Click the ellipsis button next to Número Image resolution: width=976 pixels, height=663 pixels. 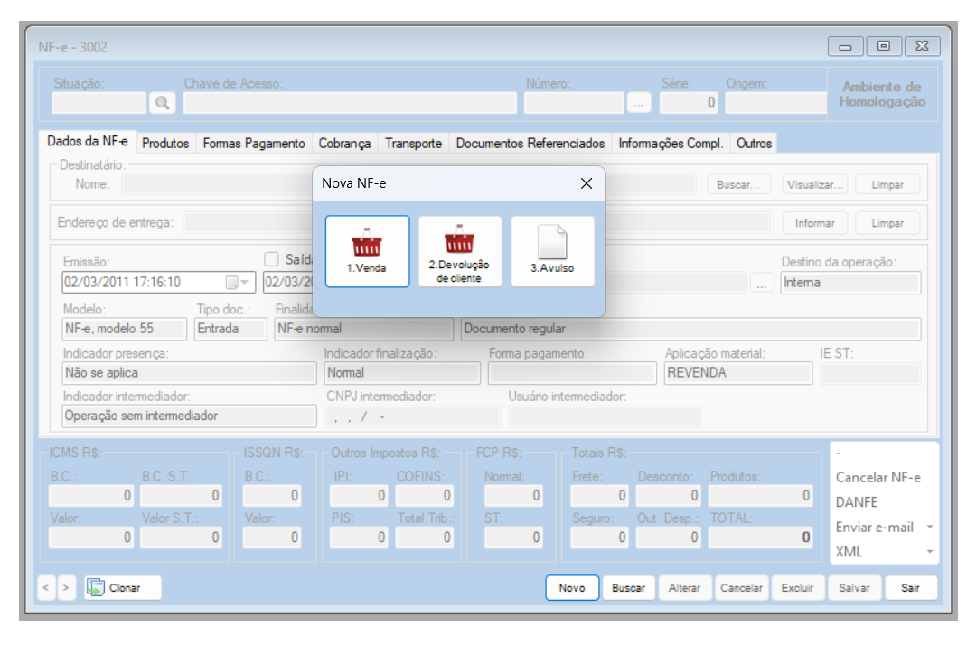tap(638, 103)
